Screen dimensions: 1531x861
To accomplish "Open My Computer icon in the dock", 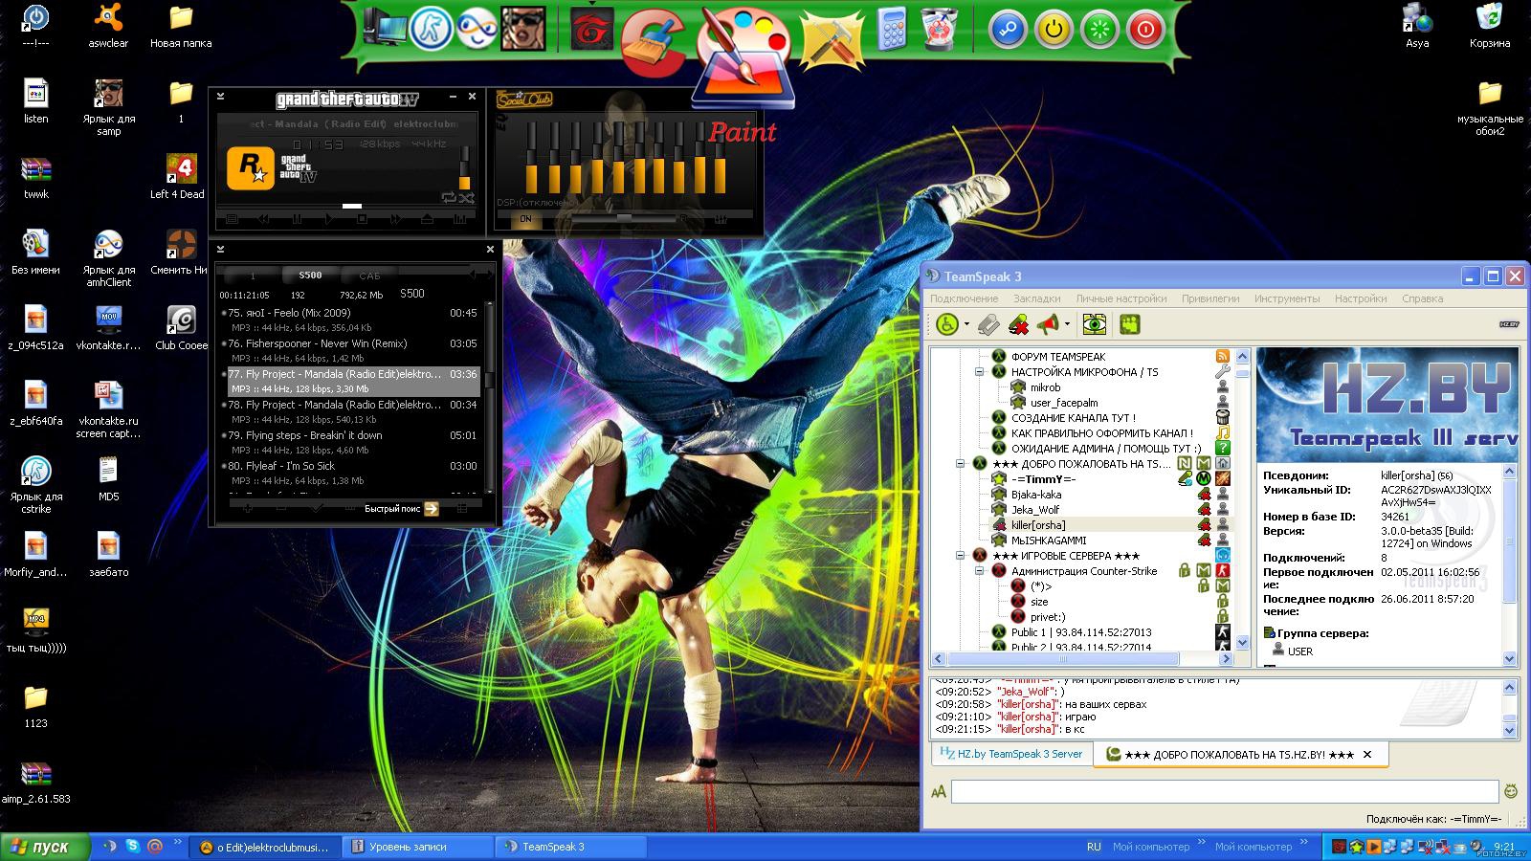I will point(386,29).
